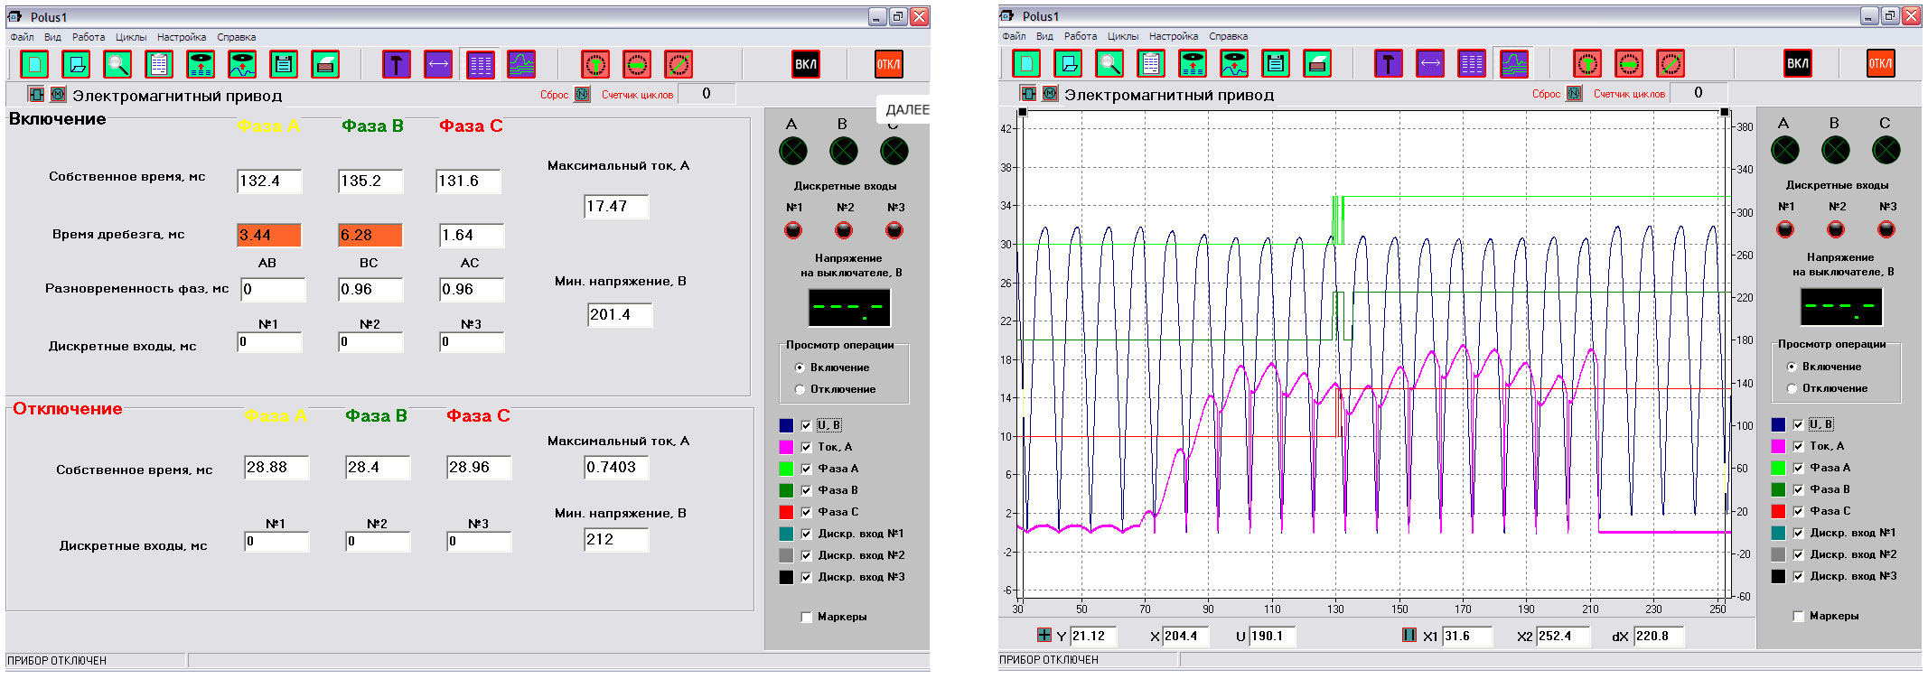Screen dimensions: 1928x679
Task: Click the crosshair cursor icon beside Y field
Action: pyautogui.click(x=1044, y=635)
